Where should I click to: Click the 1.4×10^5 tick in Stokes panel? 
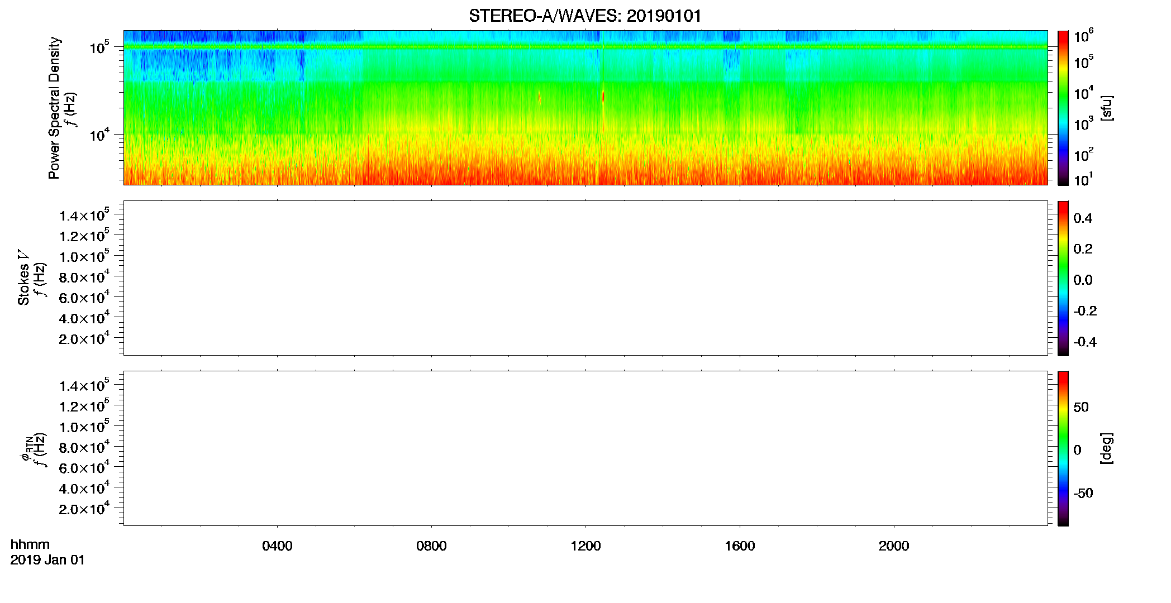coord(84,215)
